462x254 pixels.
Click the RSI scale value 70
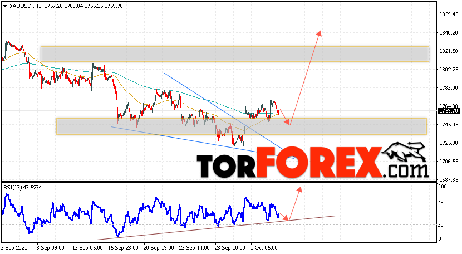[441, 201]
